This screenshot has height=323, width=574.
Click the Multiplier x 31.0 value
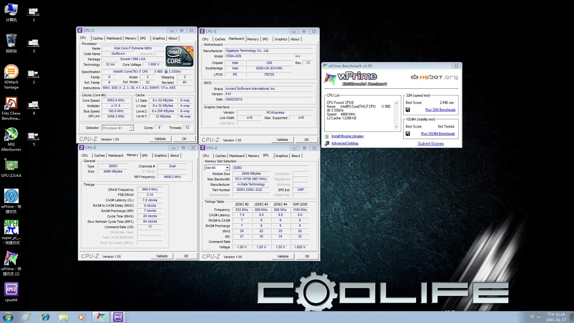click(x=116, y=106)
